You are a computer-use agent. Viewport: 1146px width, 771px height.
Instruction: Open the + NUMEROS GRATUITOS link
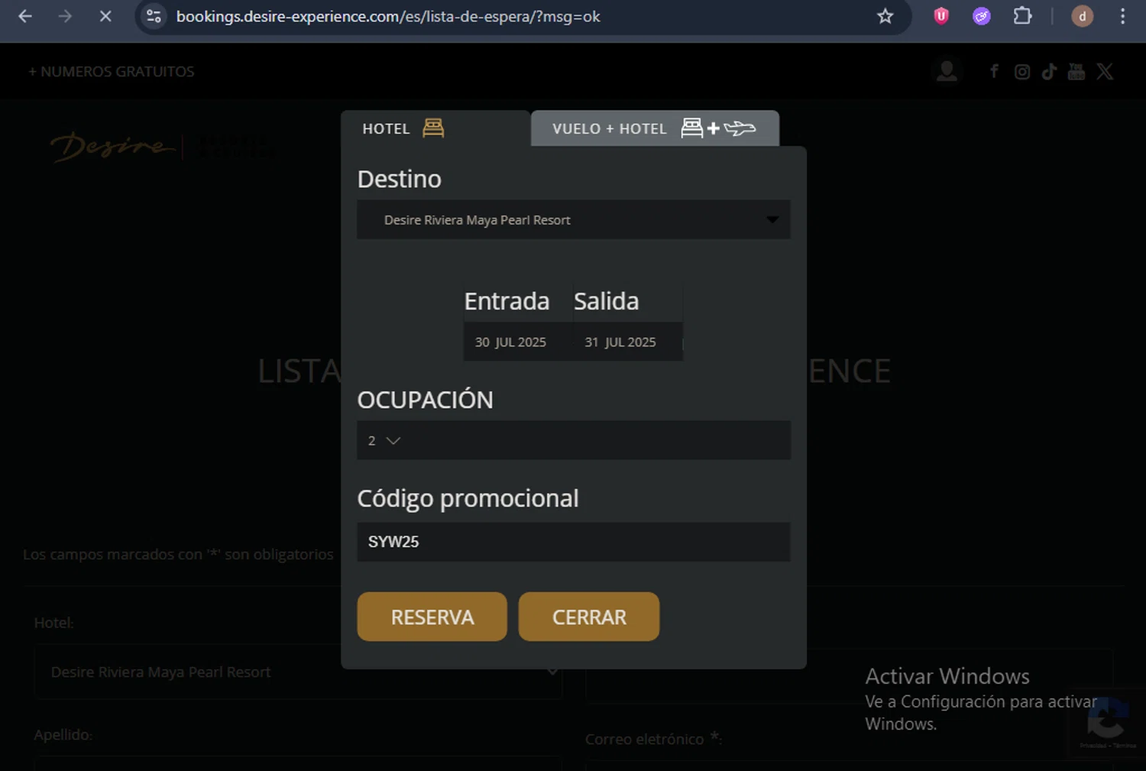click(x=112, y=72)
